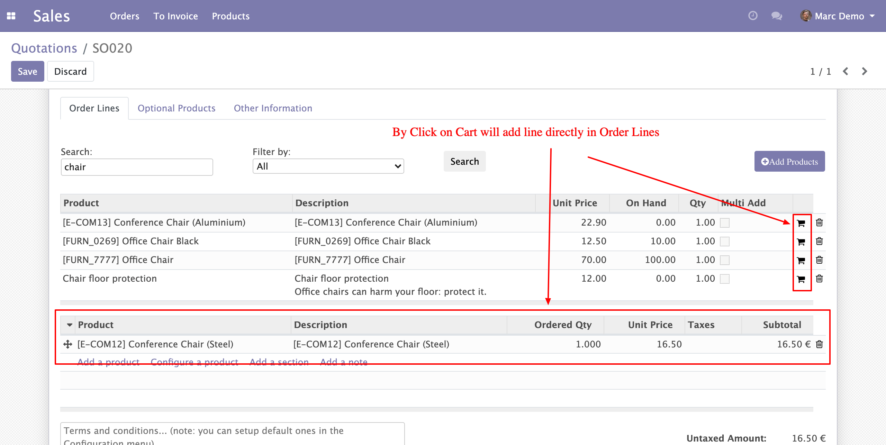The width and height of the screenshot is (886, 445).
Task: Enable Multi Add for Chair floor protection
Action: click(724, 279)
